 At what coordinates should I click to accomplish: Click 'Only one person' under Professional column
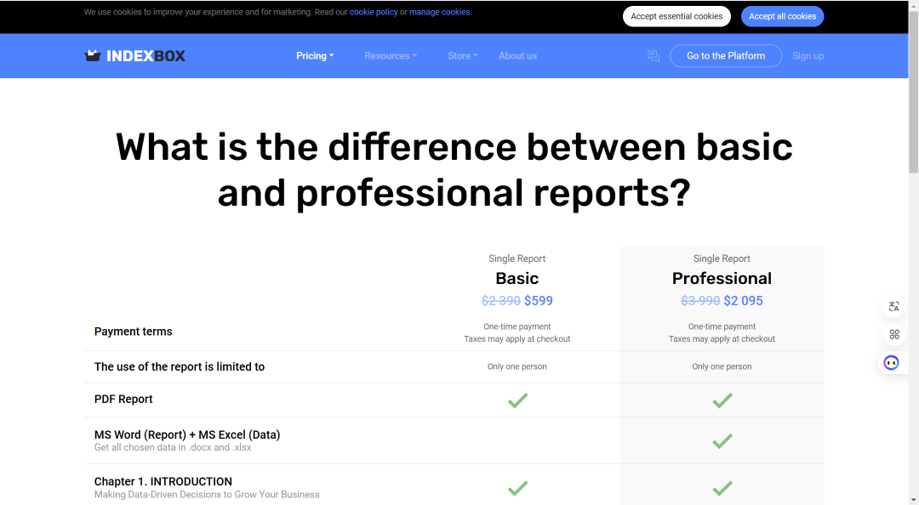click(x=722, y=366)
